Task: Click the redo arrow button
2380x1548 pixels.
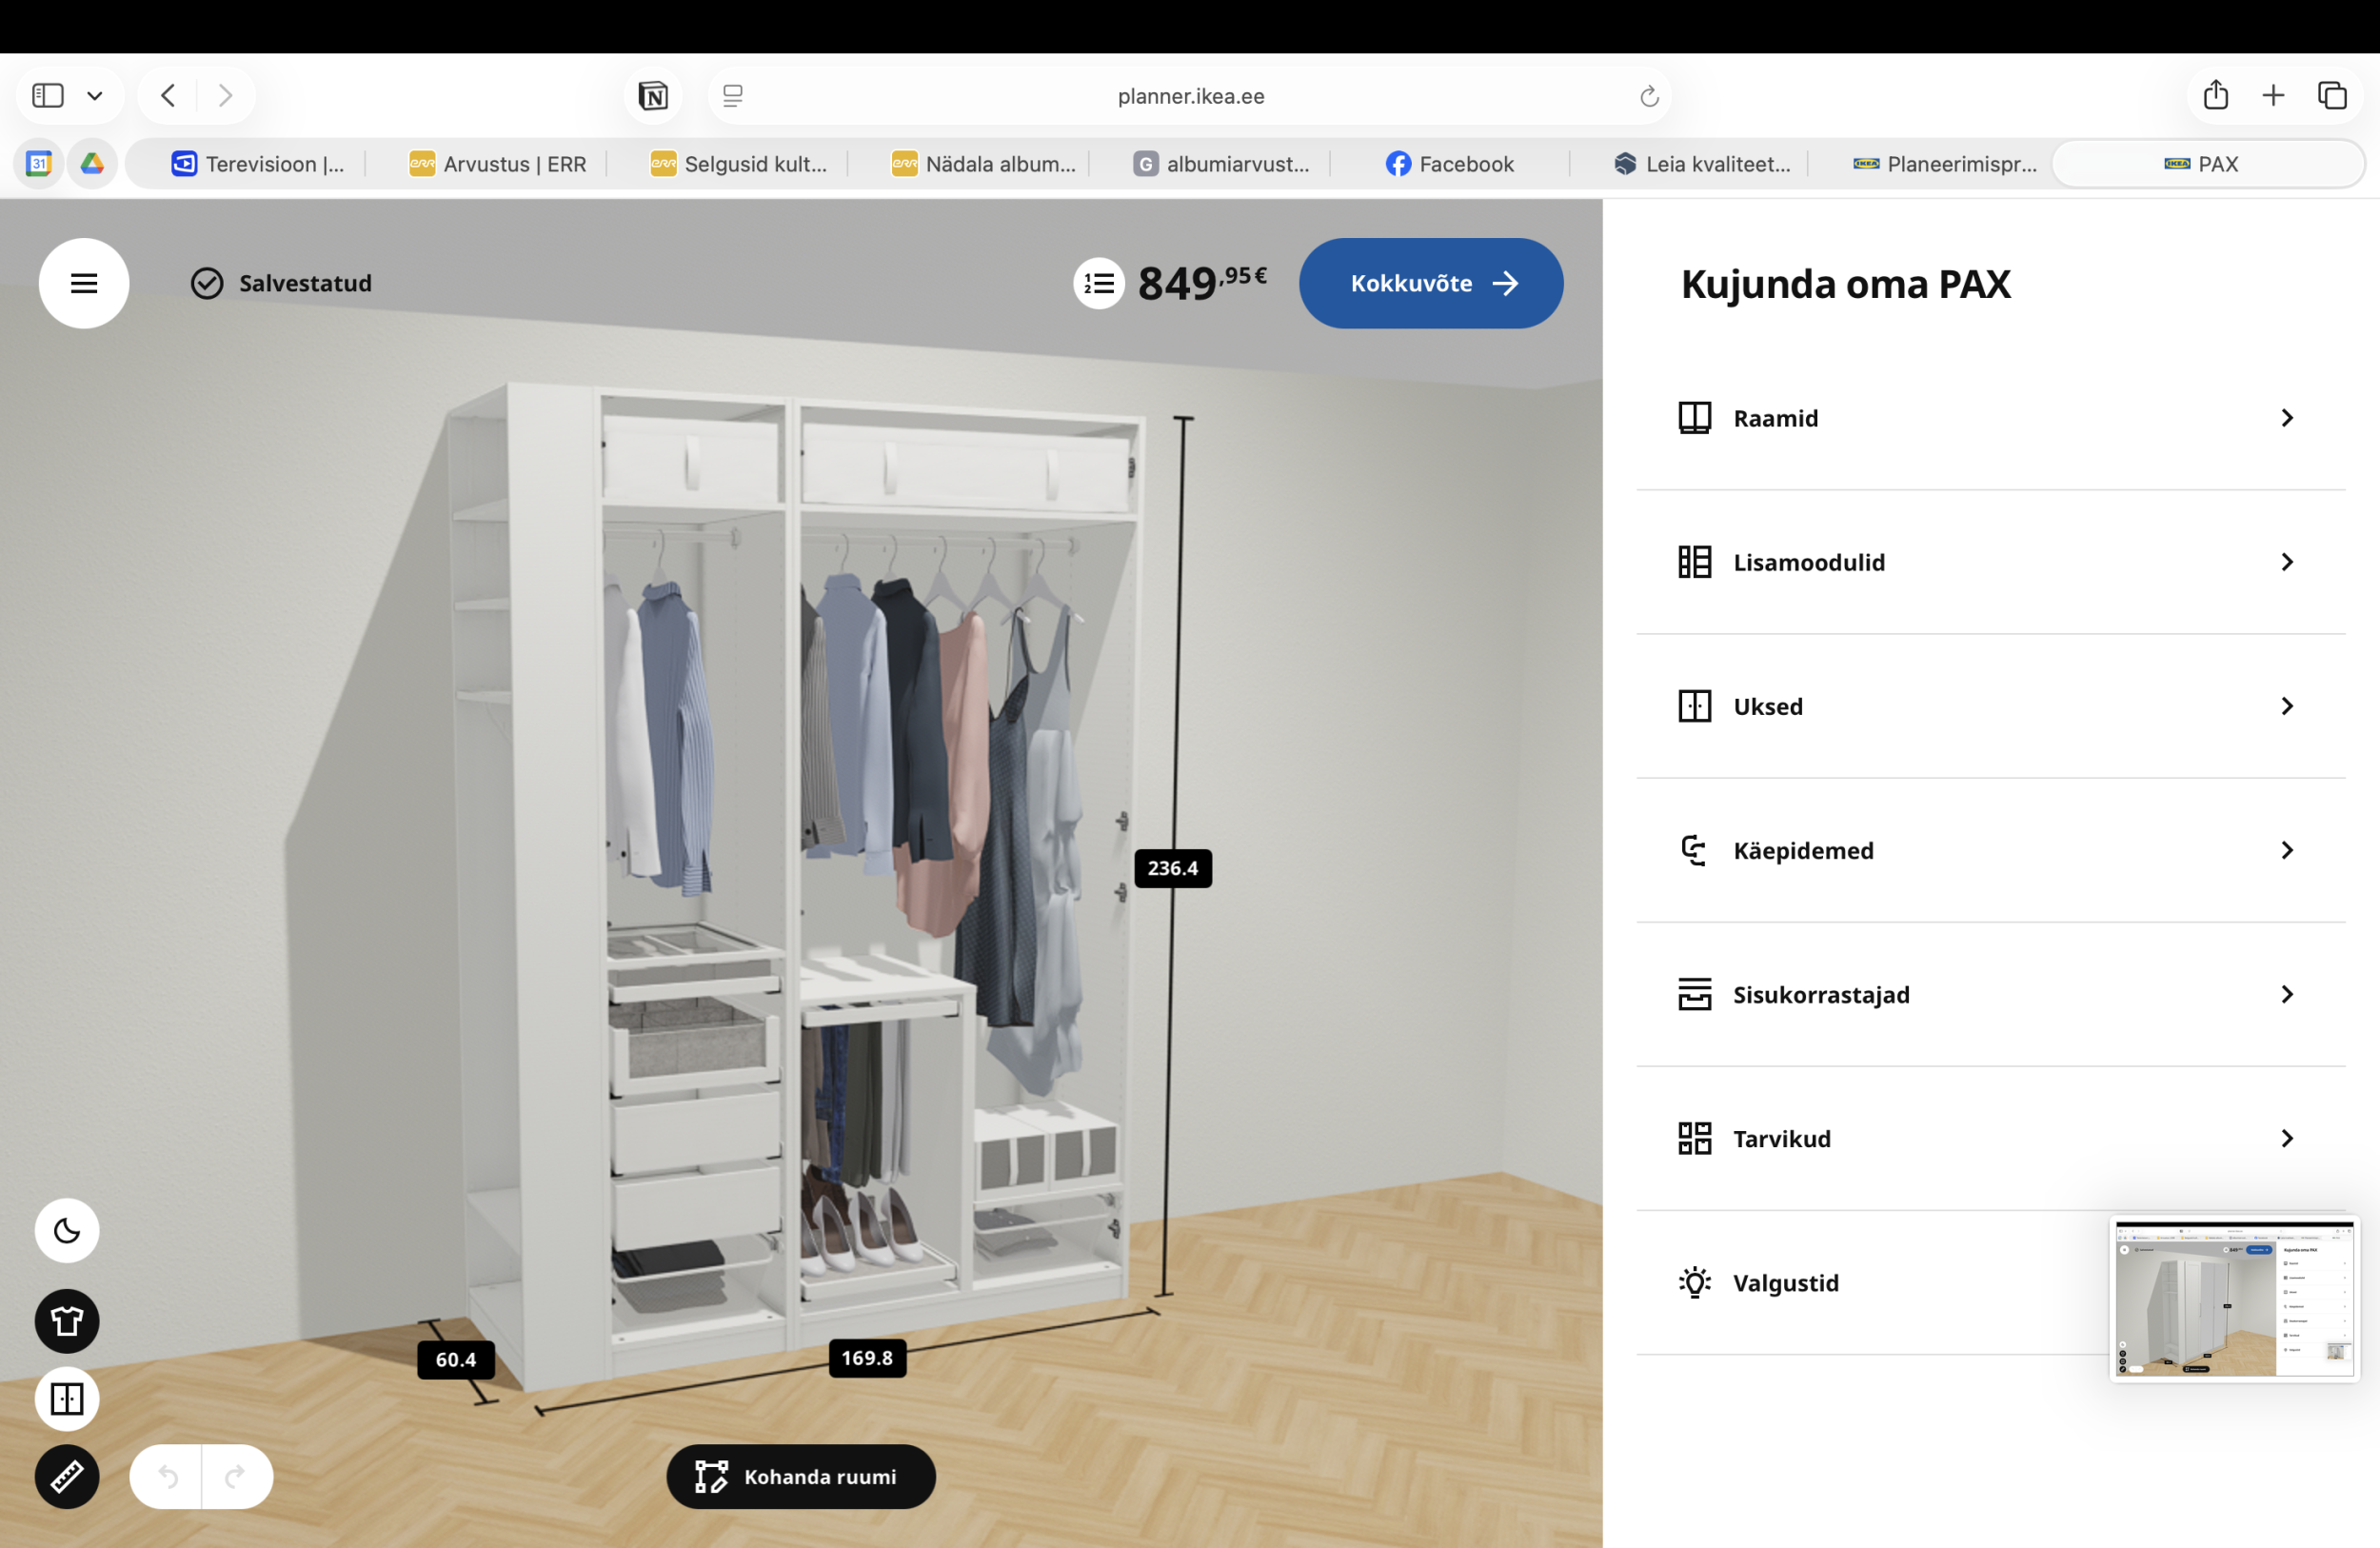Action: (x=236, y=1476)
